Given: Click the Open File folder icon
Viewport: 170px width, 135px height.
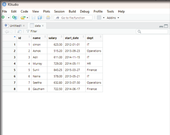Looking at the screenshot, I should [23, 17].
